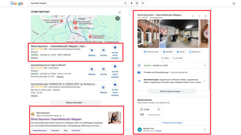Open Silvia Deymann: Kosmetikstudio Meppen result
Viewport: 241px width, 135px height.
coord(56,119)
